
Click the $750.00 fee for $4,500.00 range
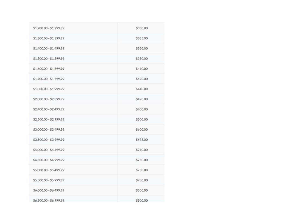[142, 160]
